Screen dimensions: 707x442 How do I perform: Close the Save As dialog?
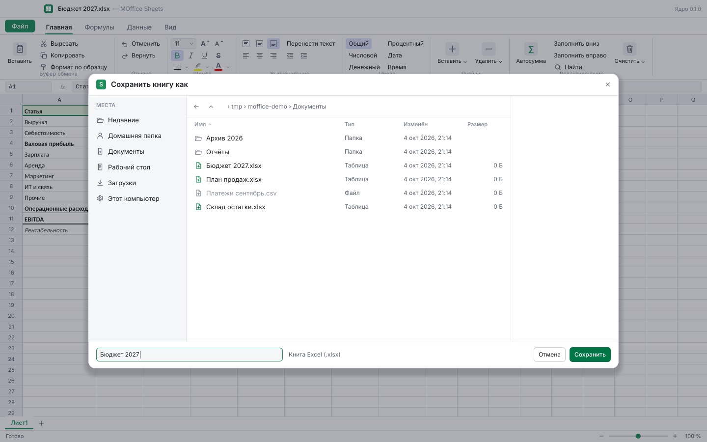(608, 84)
